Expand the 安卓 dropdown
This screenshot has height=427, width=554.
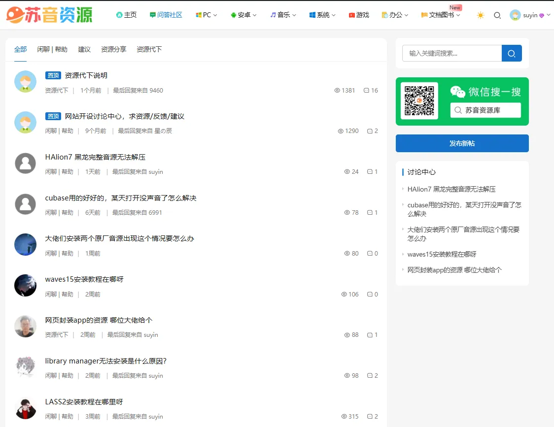pyautogui.click(x=243, y=15)
